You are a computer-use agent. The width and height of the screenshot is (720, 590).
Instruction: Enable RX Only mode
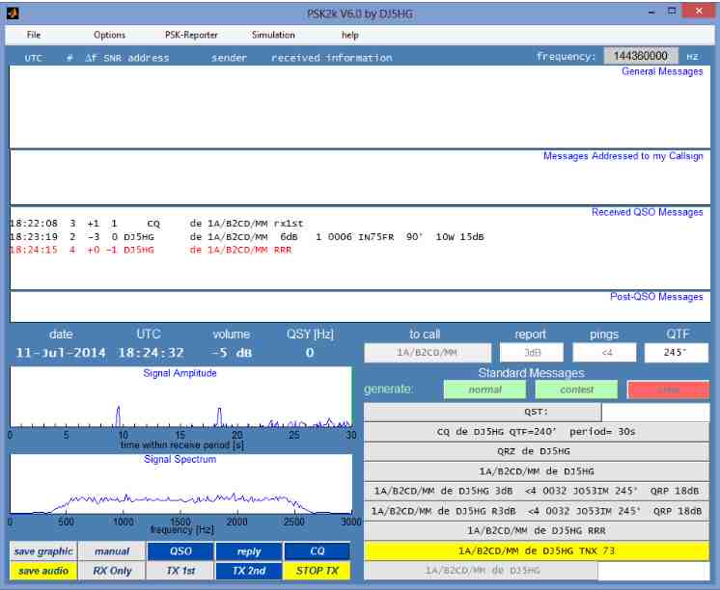(x=111, y=571)
